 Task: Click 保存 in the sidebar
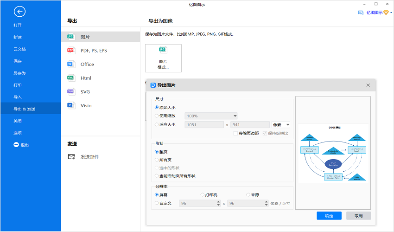18,61
